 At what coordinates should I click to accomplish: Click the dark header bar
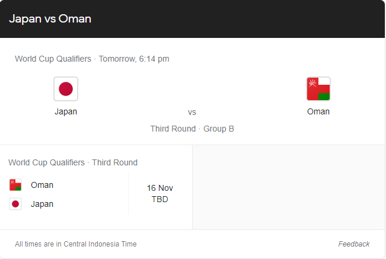tap(192, 19)
